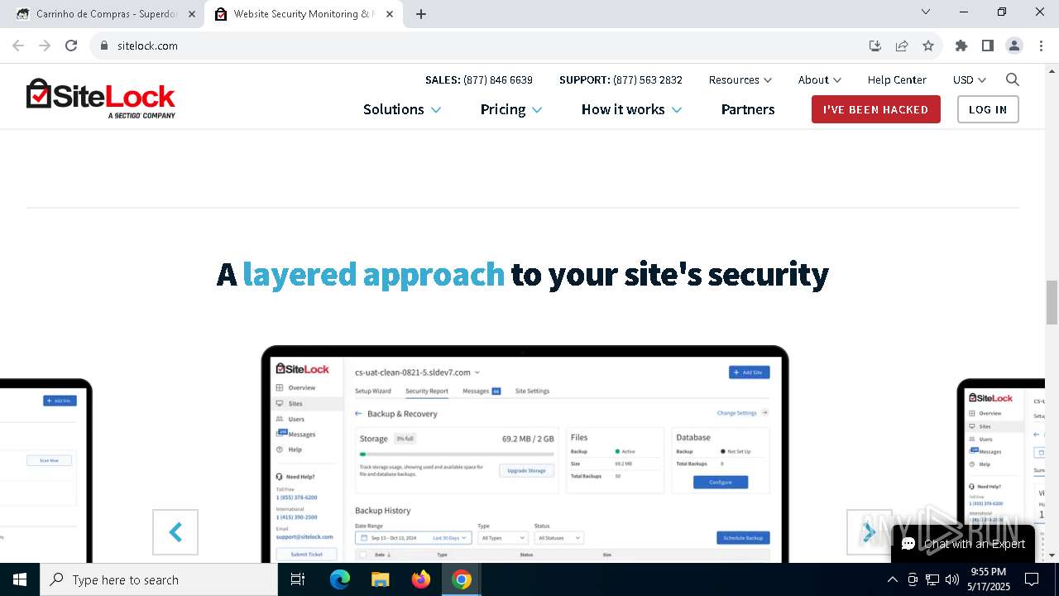Show next carousel slide

pyautogui.click(x=869, y=532)
